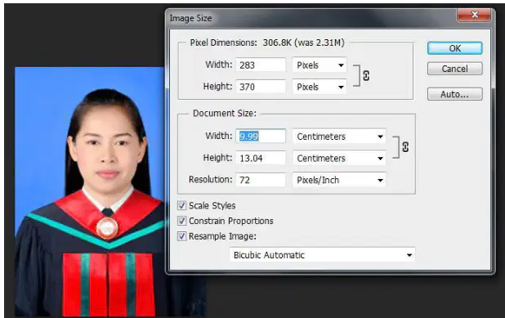
Task: Click document Height field showing 13.04
Action: coord(261,159)
